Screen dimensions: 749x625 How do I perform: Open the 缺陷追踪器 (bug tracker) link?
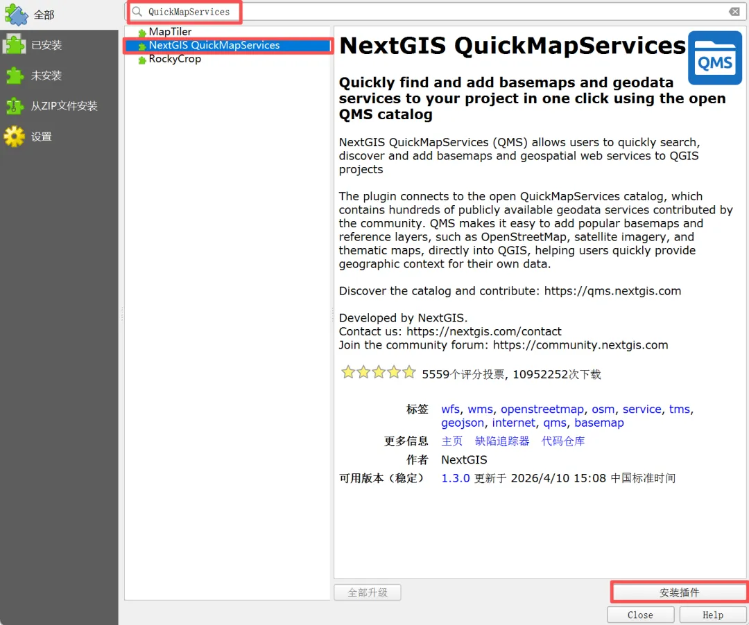[x=502, y=441]
